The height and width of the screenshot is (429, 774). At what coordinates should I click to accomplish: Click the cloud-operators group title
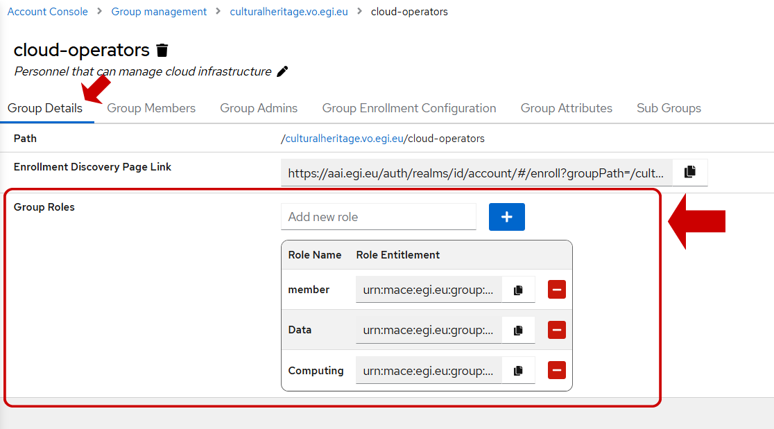81,50
